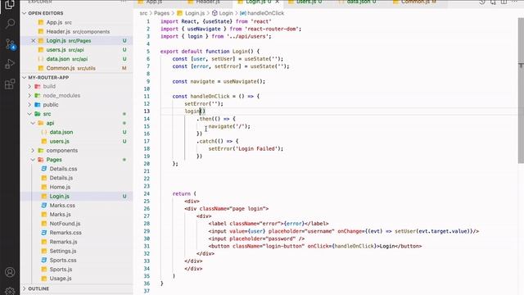Click the useNavigate import text

pyautogui.click(x=204, y=29)
